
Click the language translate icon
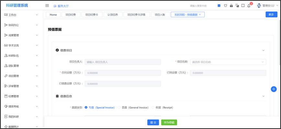point(237,6)
